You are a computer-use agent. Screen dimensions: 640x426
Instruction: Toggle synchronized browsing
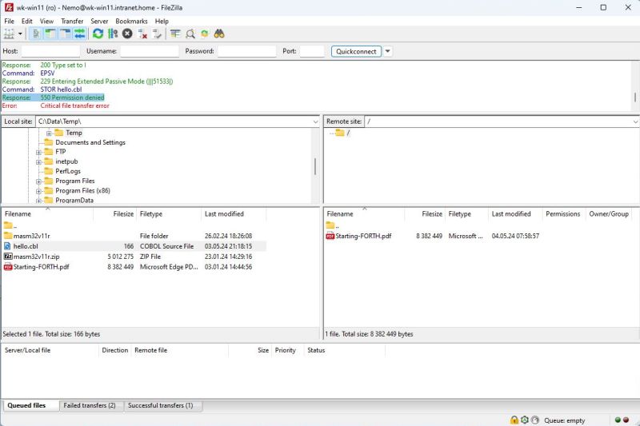pyautogui.click(x=205, y=34)
